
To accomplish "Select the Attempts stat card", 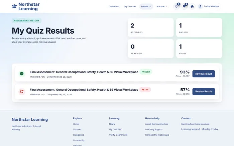I will coord(150,28).
